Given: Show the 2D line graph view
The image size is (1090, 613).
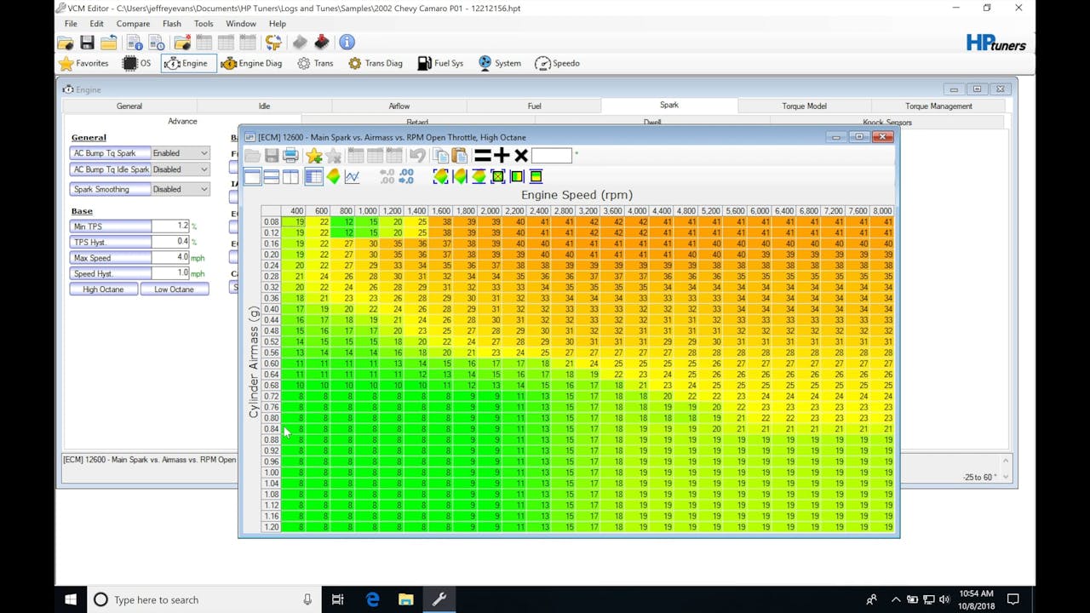Looking at the screenshot, I should [x=352, y=176].
